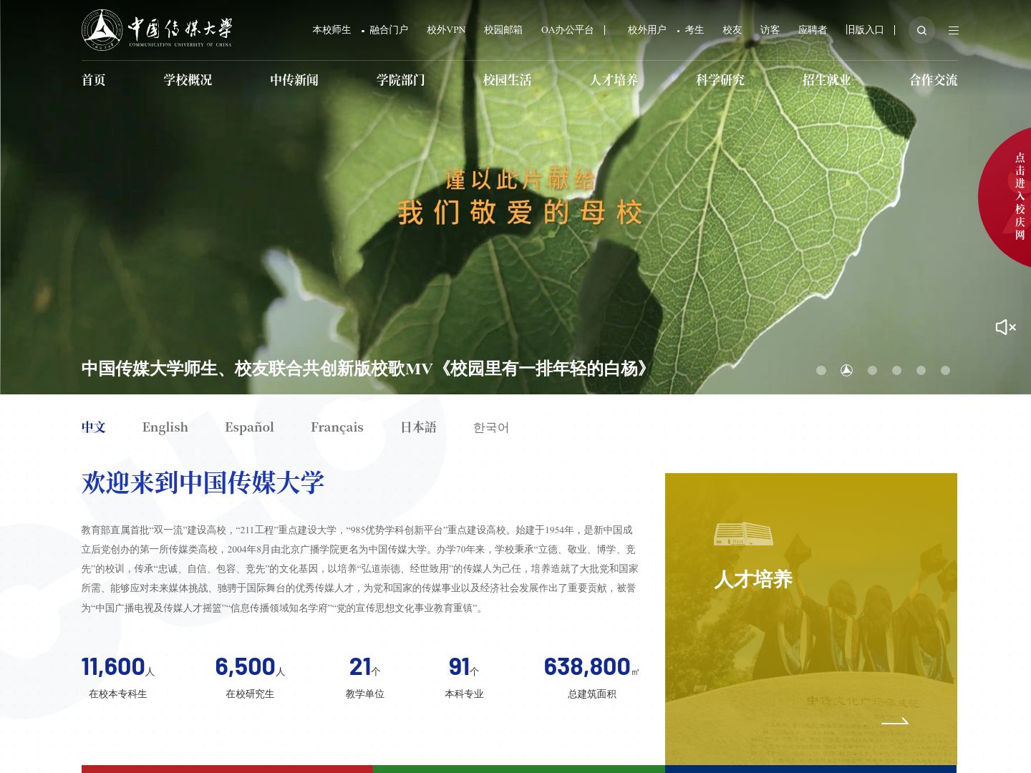Open the 校园生活 menu
Image resolution: width=1031 pixels, height=773 pixels.
tap(508, 80)
